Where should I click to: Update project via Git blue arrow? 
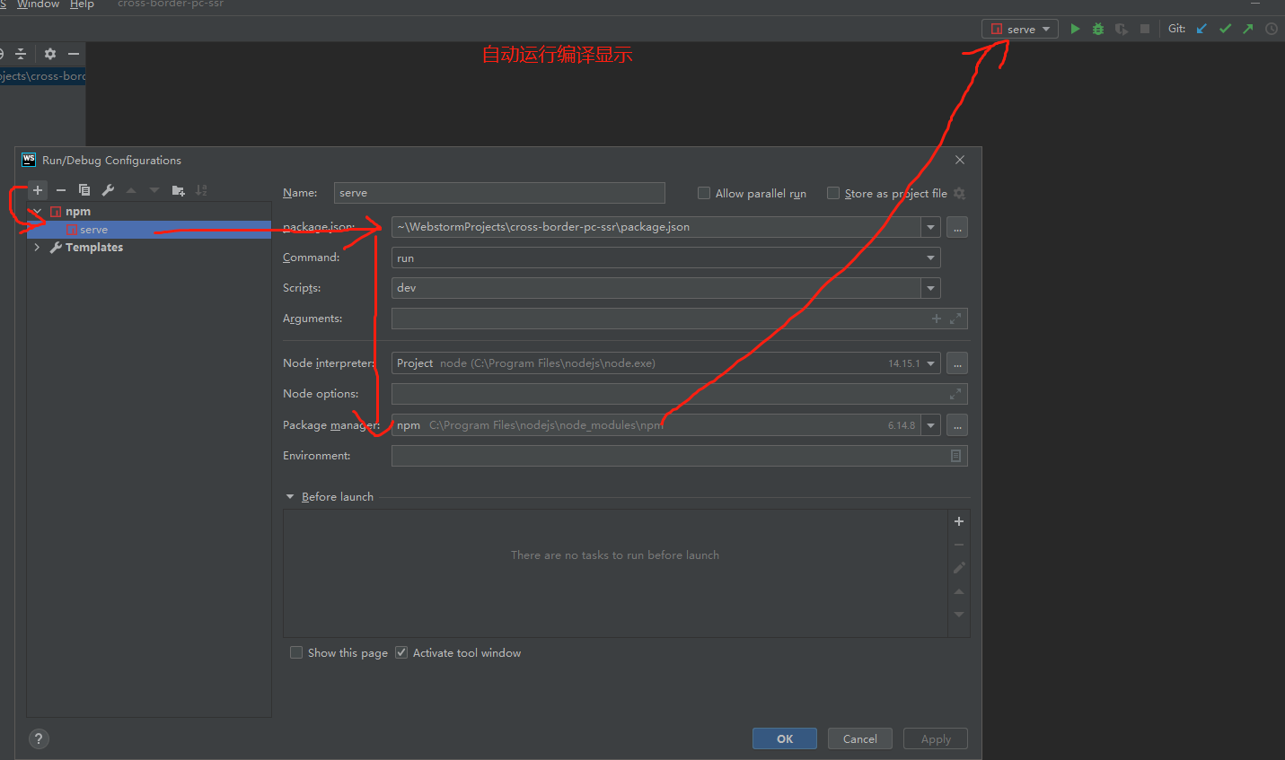click(1201, 29)
